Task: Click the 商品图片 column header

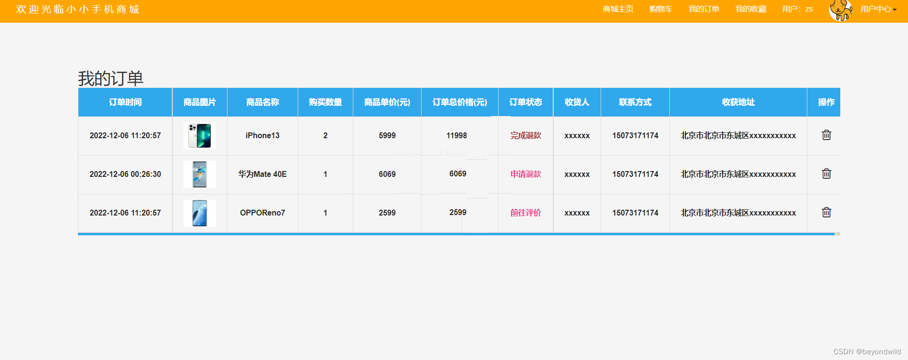Action: pos(200,102)
